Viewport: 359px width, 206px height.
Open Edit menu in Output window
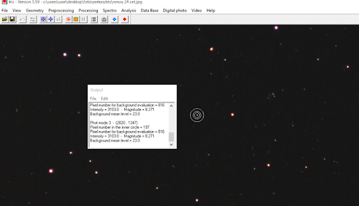pos(104,99)
